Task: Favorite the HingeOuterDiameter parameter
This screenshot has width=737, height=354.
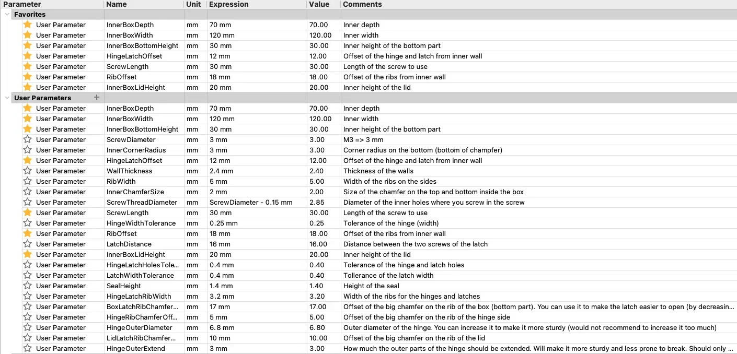Action: pyautogui.click(x=28, y=327)
